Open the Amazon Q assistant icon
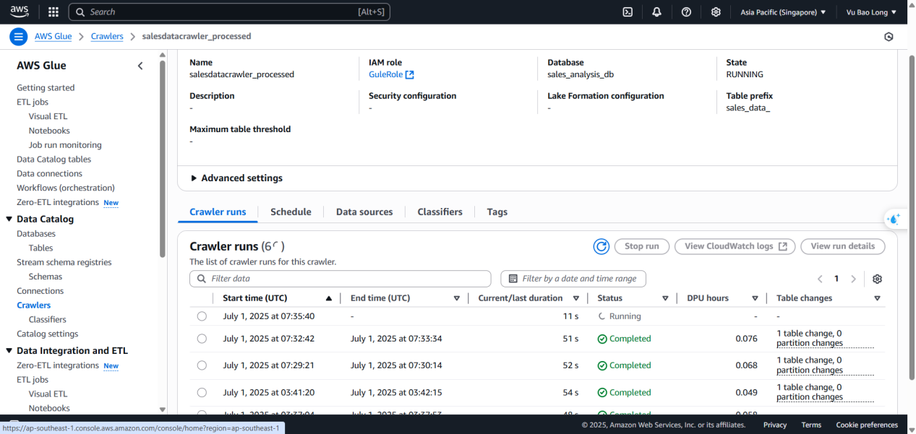The image size is (916, 434). pos(894,219)
